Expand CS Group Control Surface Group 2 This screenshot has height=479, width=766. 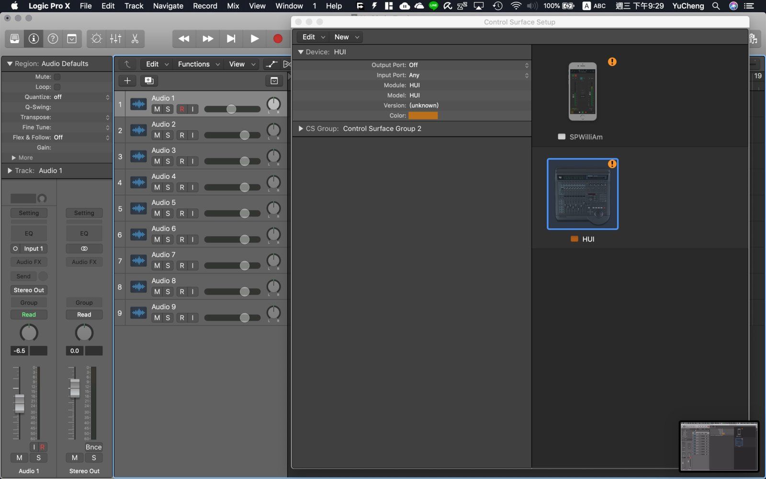pos(301,128)
